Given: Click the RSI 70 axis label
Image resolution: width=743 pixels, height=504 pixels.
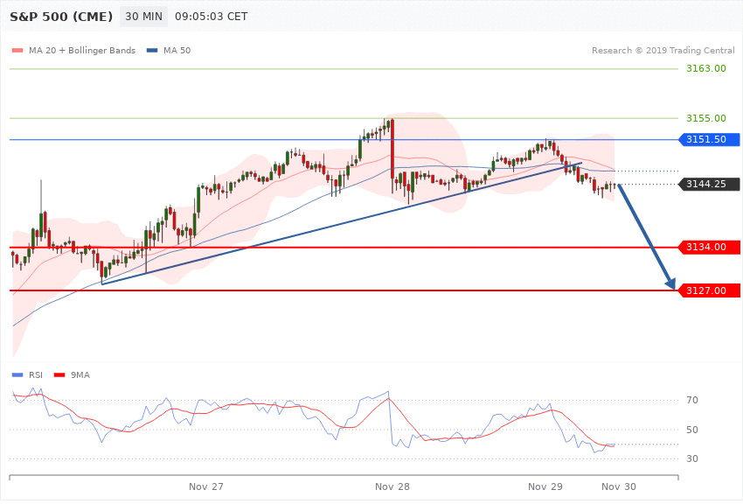Looking at the screenshot, I should pos(692,400).
